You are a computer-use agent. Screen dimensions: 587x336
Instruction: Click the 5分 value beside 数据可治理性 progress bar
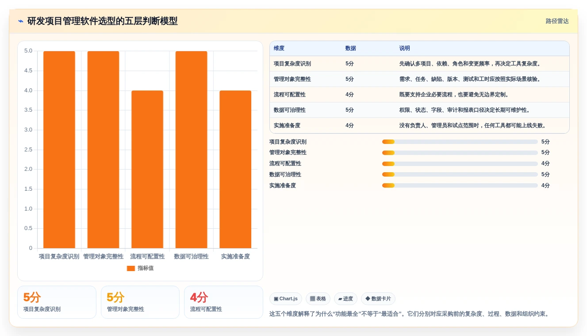tap(545, 174)
